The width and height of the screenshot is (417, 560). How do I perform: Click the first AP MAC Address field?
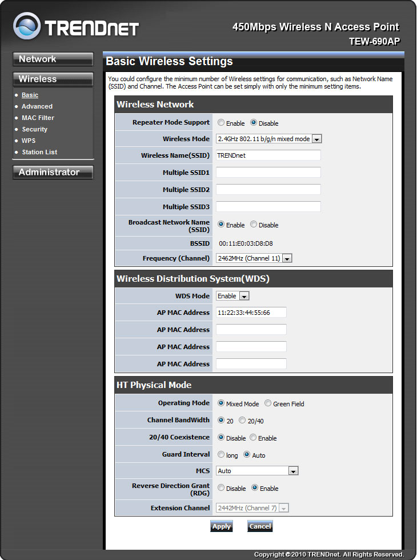(251, 313)
